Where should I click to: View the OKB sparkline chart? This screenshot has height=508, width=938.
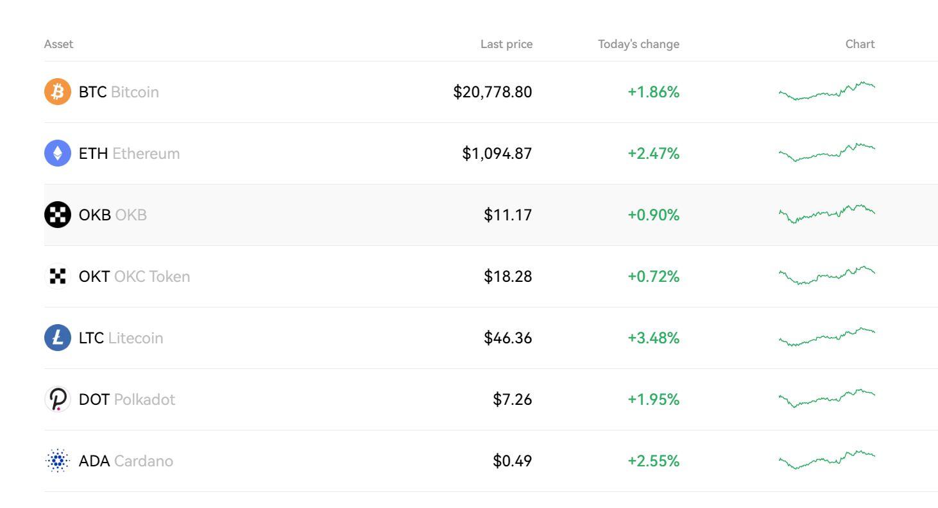coord(826,214)
